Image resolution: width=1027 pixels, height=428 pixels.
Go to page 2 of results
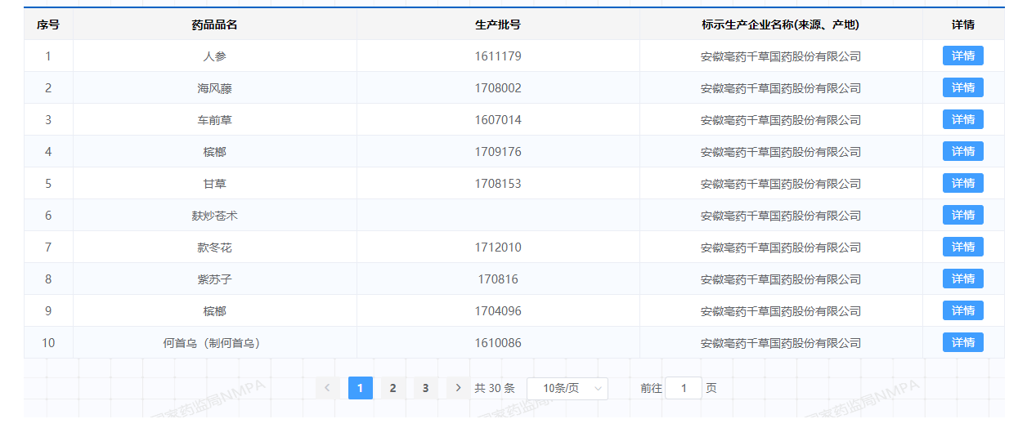tap(392, 388)
